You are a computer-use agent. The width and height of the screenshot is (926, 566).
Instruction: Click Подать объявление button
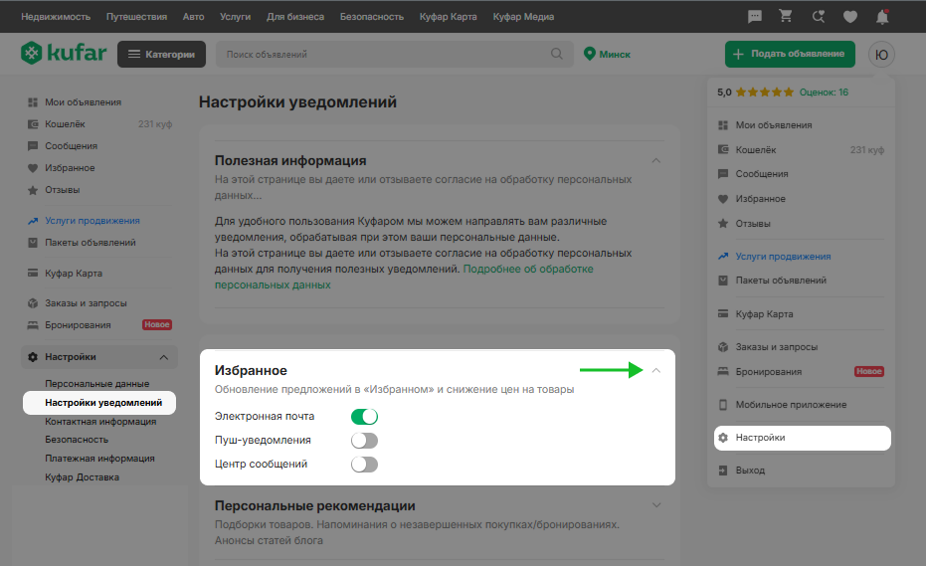[790, 54]
